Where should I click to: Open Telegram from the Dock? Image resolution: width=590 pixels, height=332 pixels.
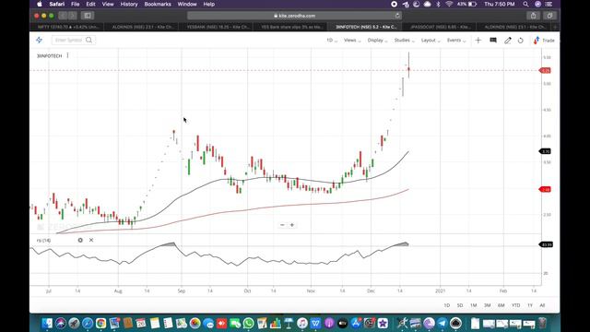click(442, 323)
